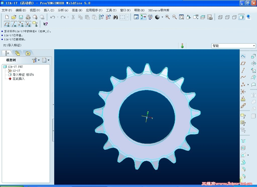Screen dimensions: 257x187
Task: Enable wireframe display mode
Action: 220,17
